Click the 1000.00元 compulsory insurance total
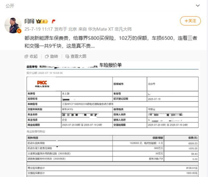208x177 pixels. [x=192, y=173]
